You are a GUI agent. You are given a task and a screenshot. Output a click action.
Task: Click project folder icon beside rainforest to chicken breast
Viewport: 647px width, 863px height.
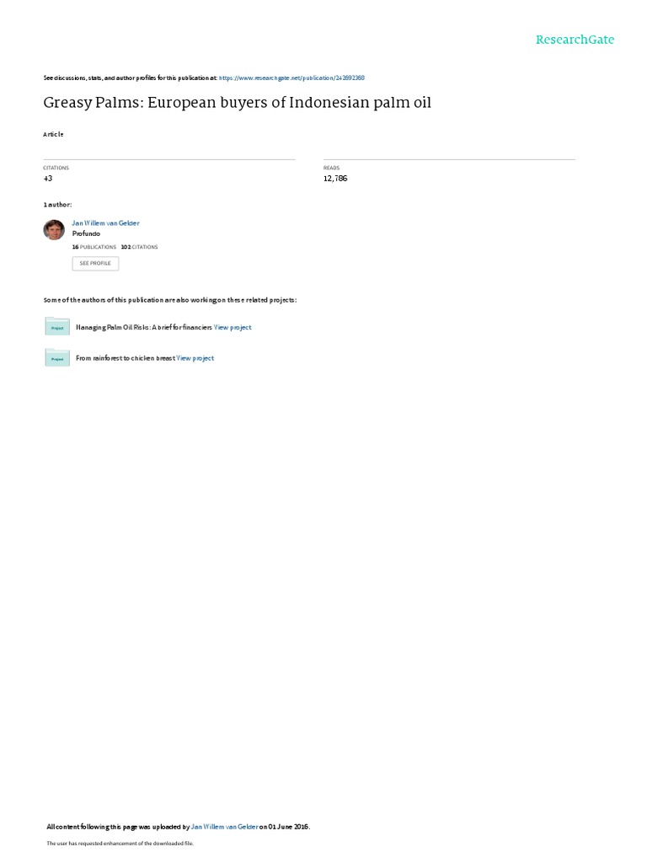(57, 357)
